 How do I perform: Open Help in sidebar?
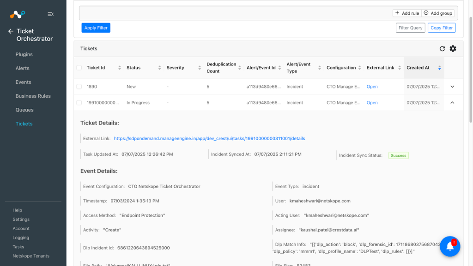tap(17, 210)
